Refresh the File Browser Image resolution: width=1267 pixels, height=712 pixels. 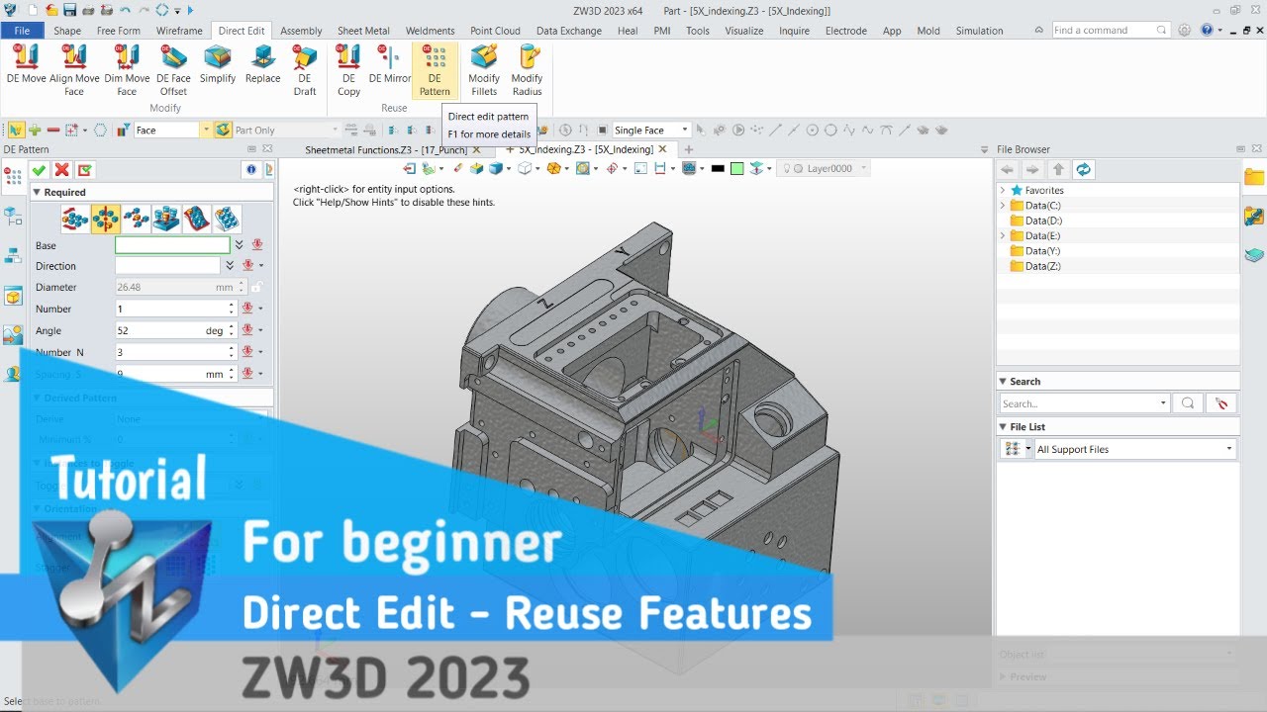[1084, 169]
